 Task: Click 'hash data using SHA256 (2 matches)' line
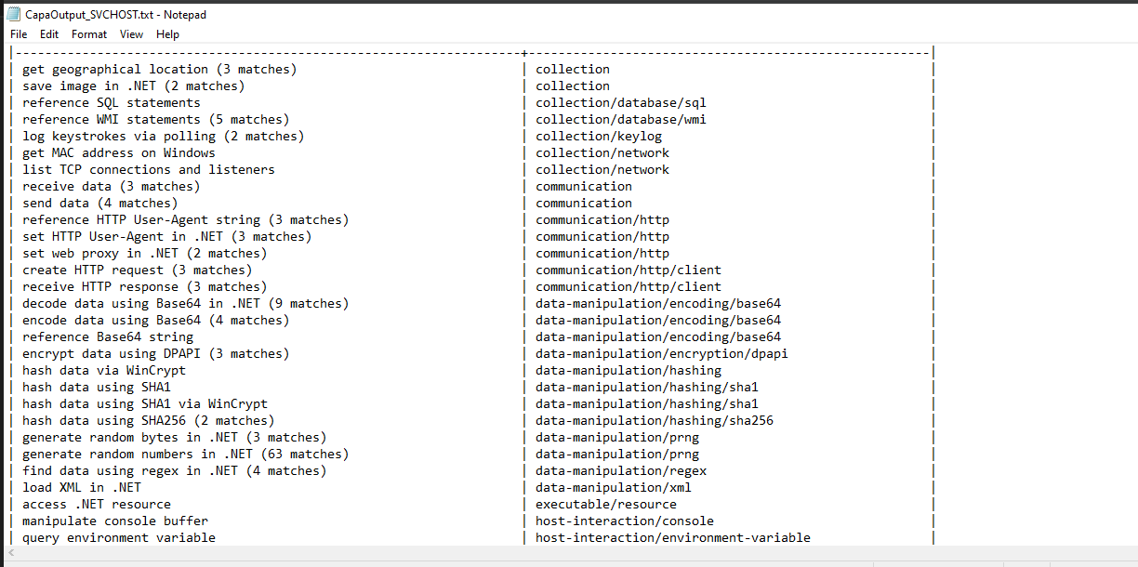[149, 420]
